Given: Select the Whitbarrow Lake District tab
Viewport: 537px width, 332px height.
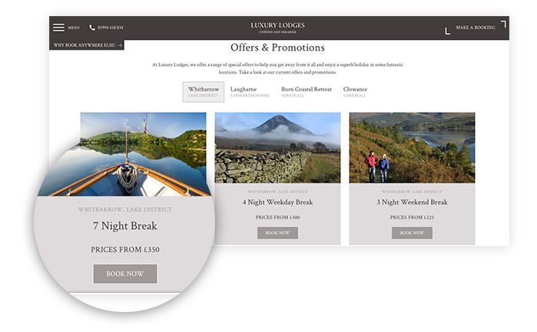Looking at the screenshot, I should click(x=204, y=92).
